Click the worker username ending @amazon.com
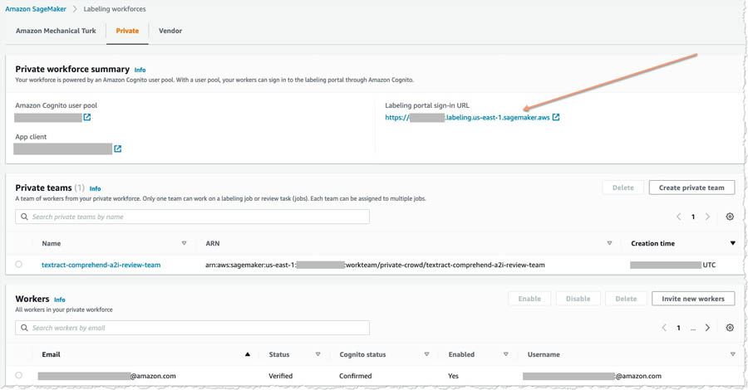Image resolution: width=748 pixels, height=390 pixels. tap(592, 376)
